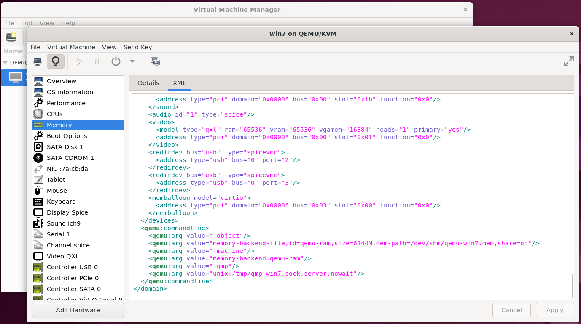Open Video QXL settings
Image resolution: width=581 pixels, height=324 pixels.
coord(78,256)
